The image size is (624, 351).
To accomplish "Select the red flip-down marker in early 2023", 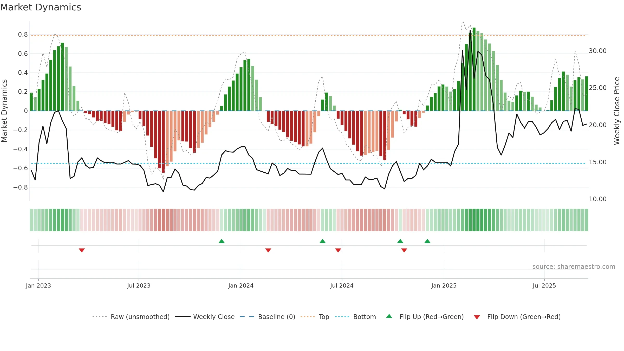I will (82, 250).
